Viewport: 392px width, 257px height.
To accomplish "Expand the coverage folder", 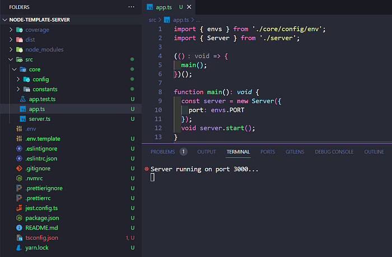I will tap(11, 30).
